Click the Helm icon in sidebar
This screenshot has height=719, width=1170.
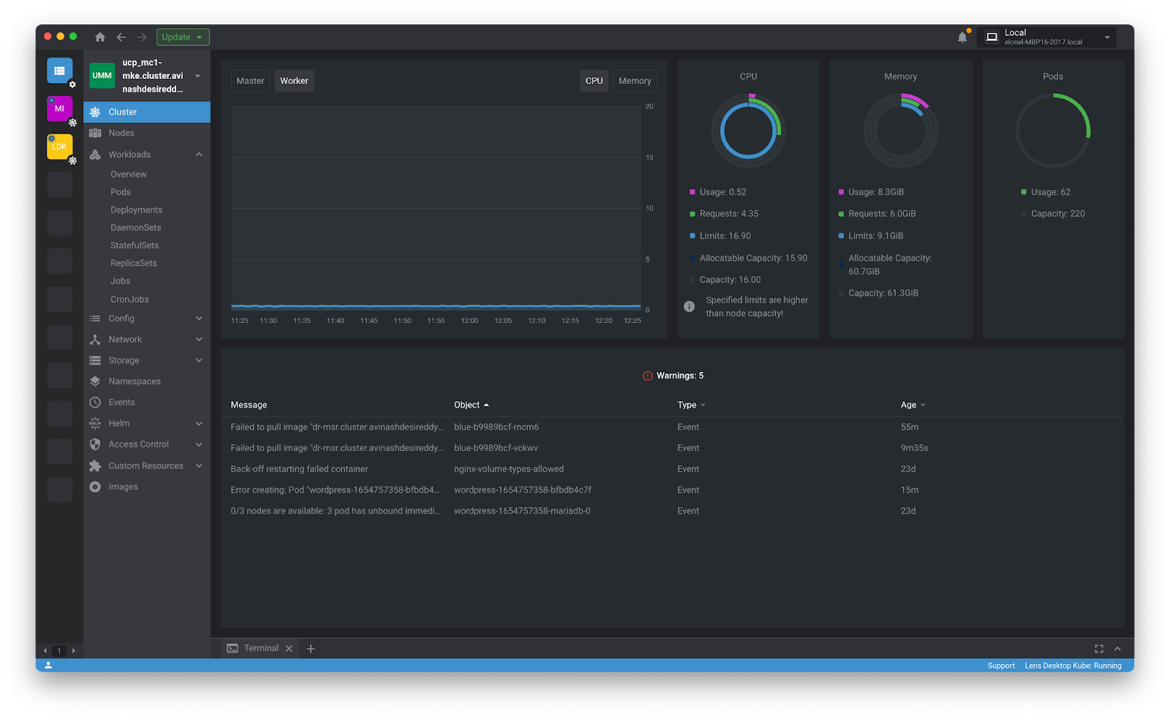(x=95, y=424)
